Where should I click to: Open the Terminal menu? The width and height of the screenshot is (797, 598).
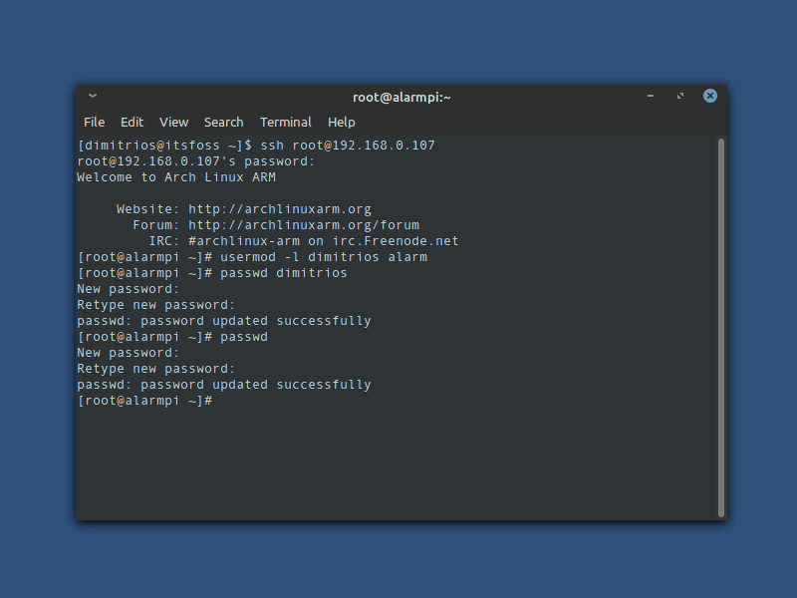[286, 122]
